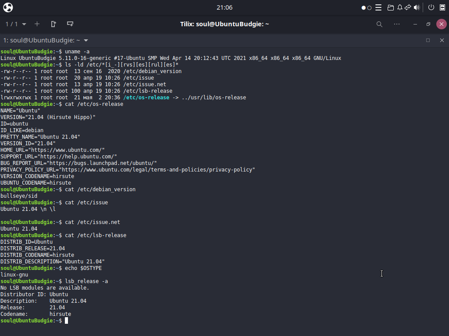Click the terminal cursor at last prompt
The image size is (449, 336).
click(x=67, y=321)
